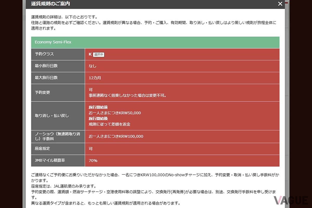Screen dimensions: 312x208
Task: Click the 70% mileage accrual cell
Action: click(x=93, y=160)
